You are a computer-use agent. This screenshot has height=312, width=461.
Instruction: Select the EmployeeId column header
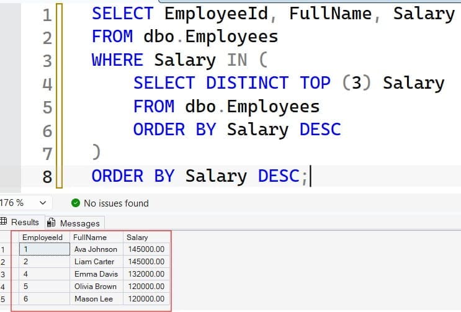point(45,238)
